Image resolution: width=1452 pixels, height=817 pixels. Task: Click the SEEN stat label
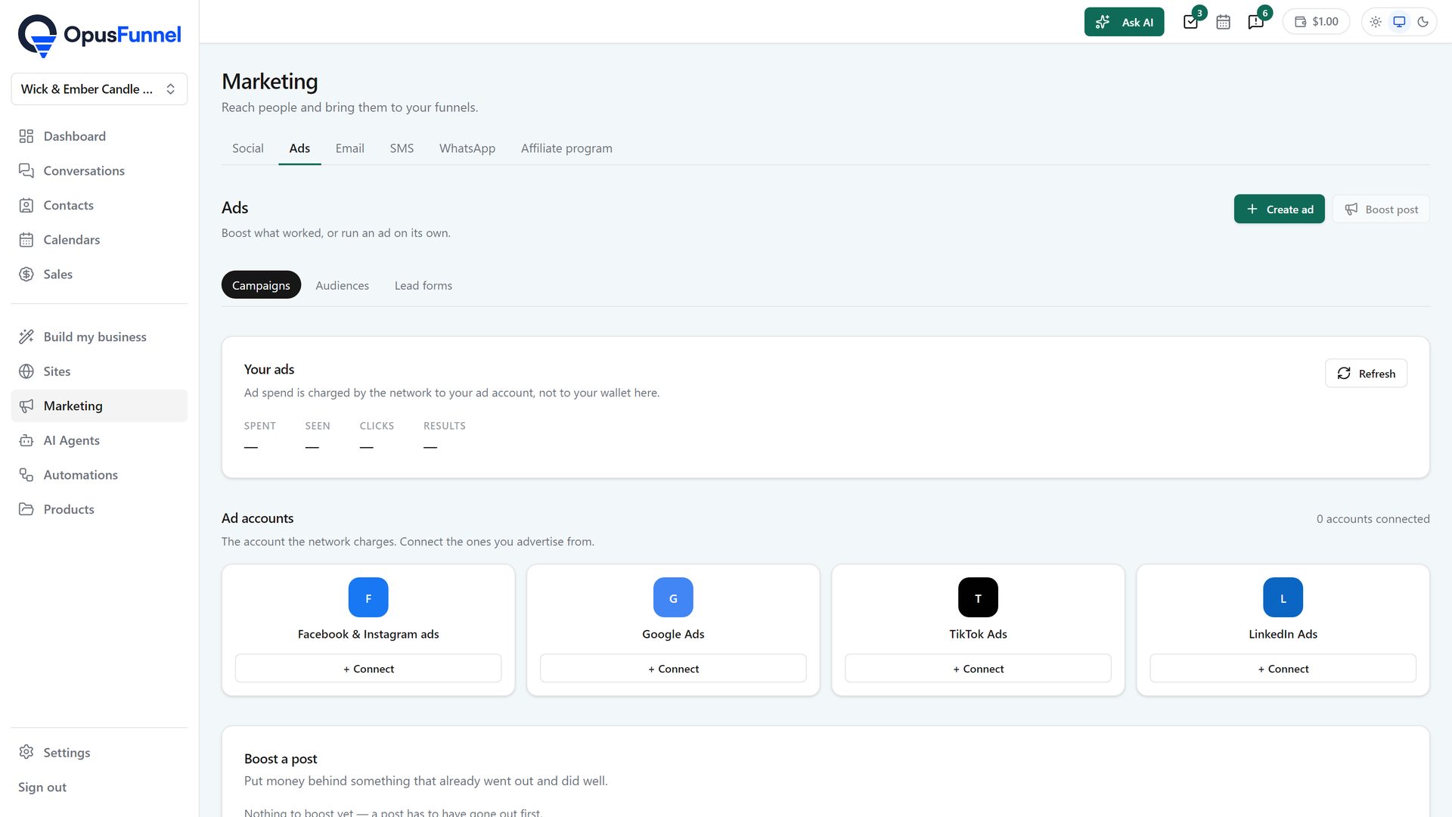coord(318,427)
